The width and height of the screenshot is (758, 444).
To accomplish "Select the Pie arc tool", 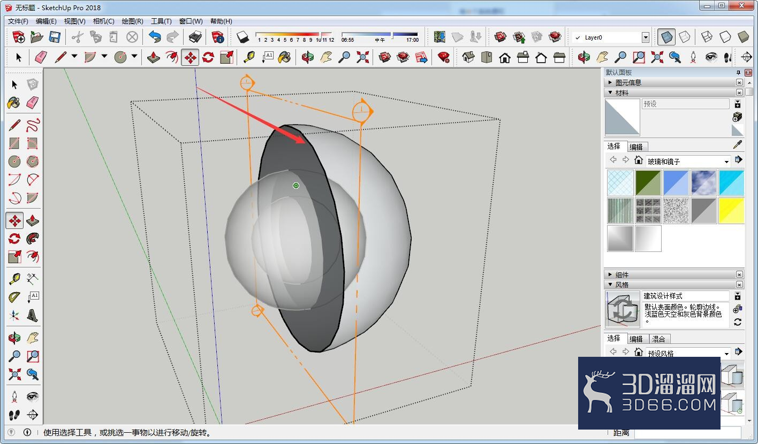I will click(33, 197).
